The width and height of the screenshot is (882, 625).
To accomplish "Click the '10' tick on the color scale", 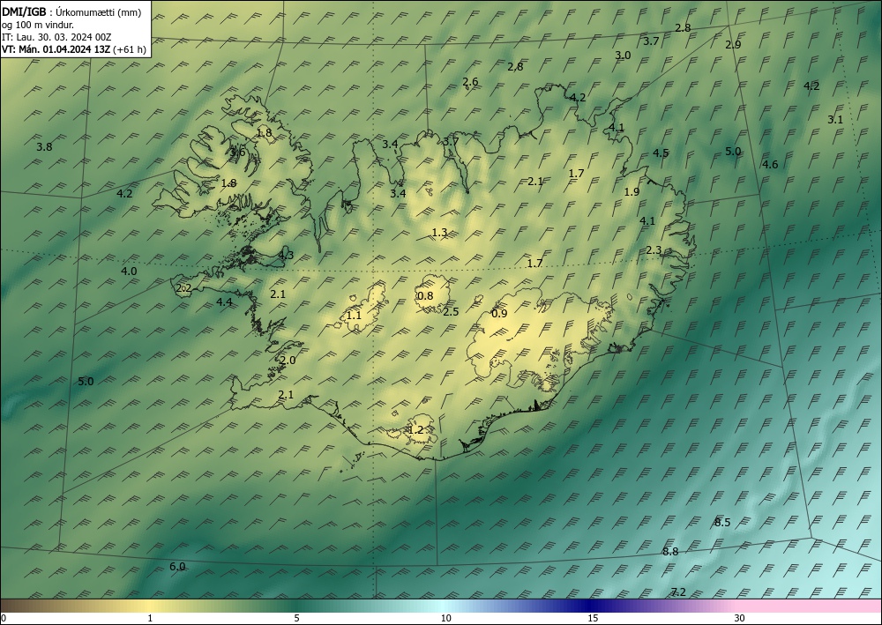I will click(x=445, y=618).
